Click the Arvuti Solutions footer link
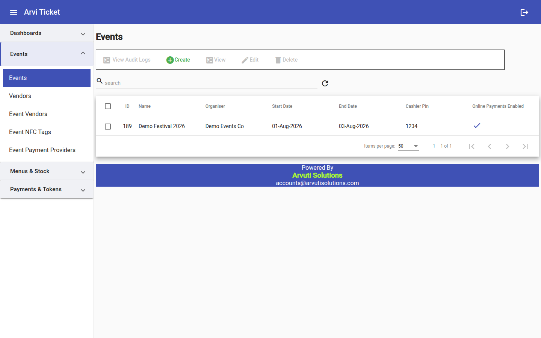The width and height of the screenshot is (541, 338). 317,175
